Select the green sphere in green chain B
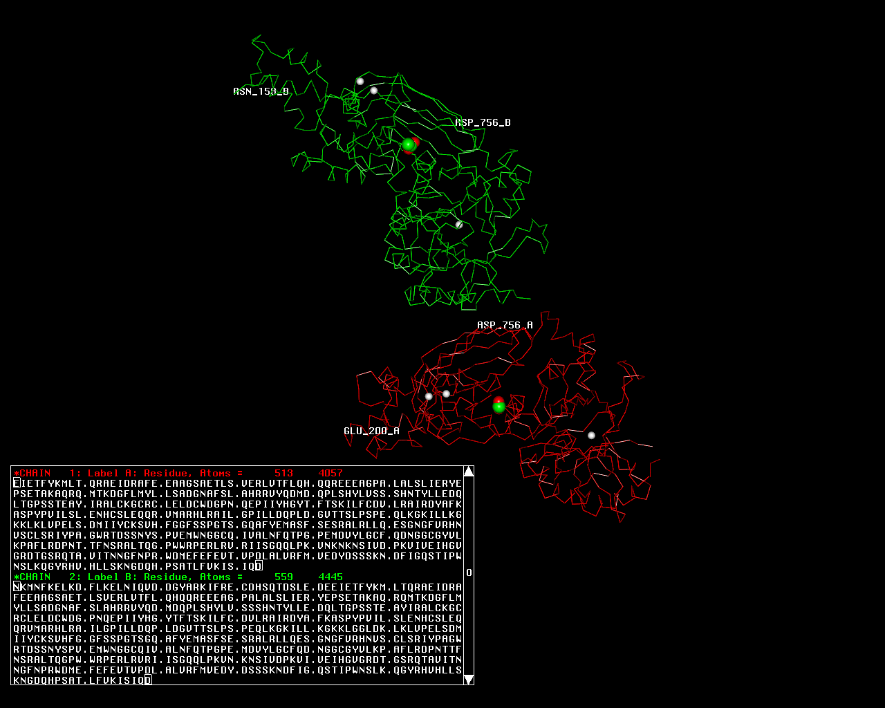This screenshot has height=708, width=885. (408, 145)
